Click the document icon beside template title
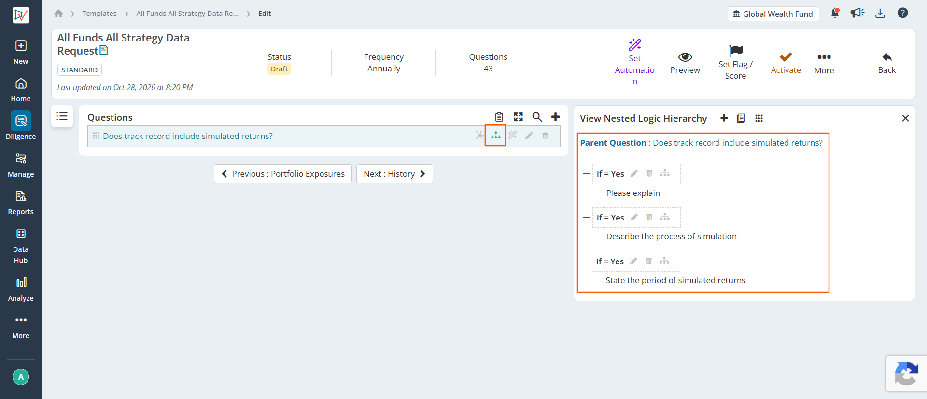 [x=104, y=51]
